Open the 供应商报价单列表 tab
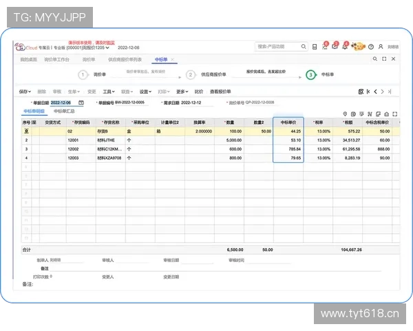The height and width of the screenshot is (331, 413). pyautogui.click(x=125, y=61)
